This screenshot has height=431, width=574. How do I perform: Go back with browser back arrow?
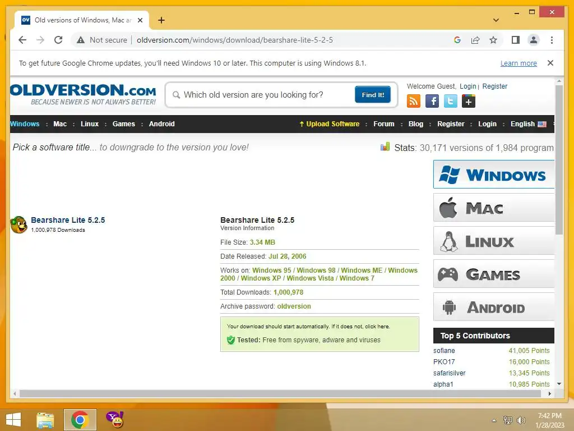22,40
